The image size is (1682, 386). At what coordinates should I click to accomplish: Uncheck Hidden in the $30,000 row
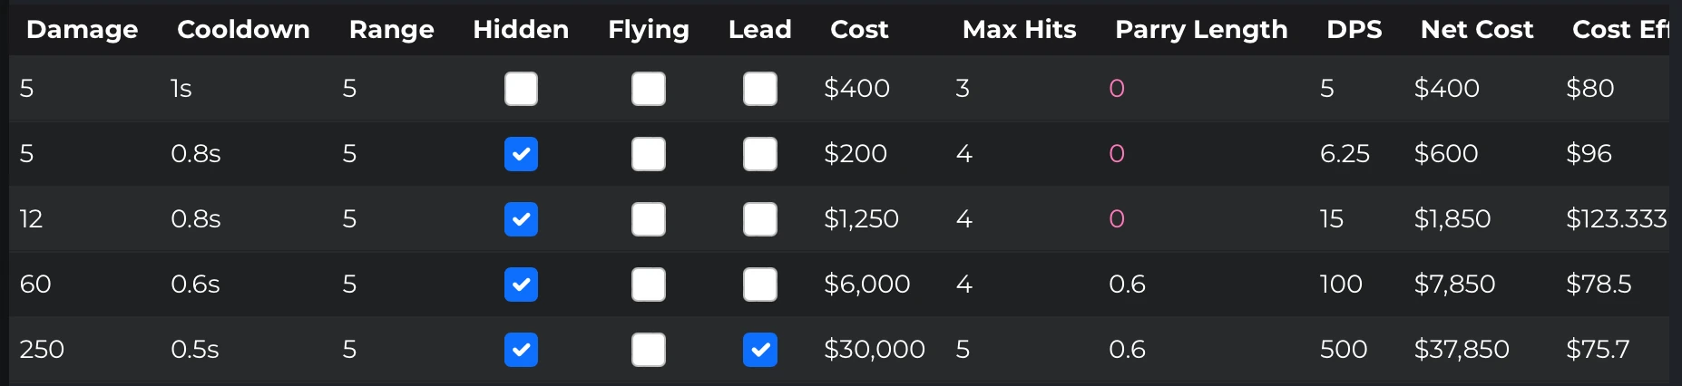tap(521, 350)
